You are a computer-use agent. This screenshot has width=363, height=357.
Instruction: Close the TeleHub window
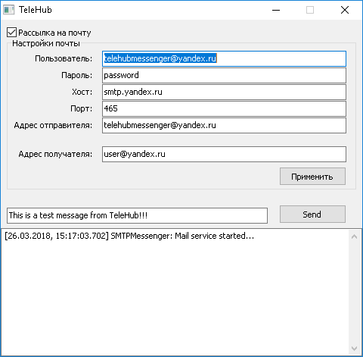click(x=345, y=10)
